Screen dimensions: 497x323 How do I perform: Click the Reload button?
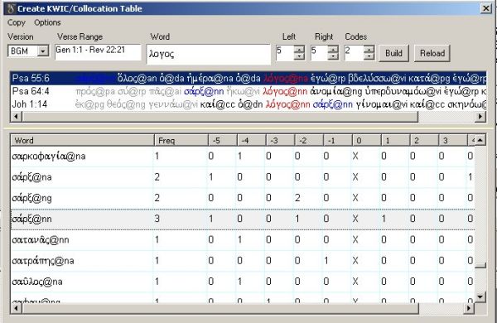432,53
